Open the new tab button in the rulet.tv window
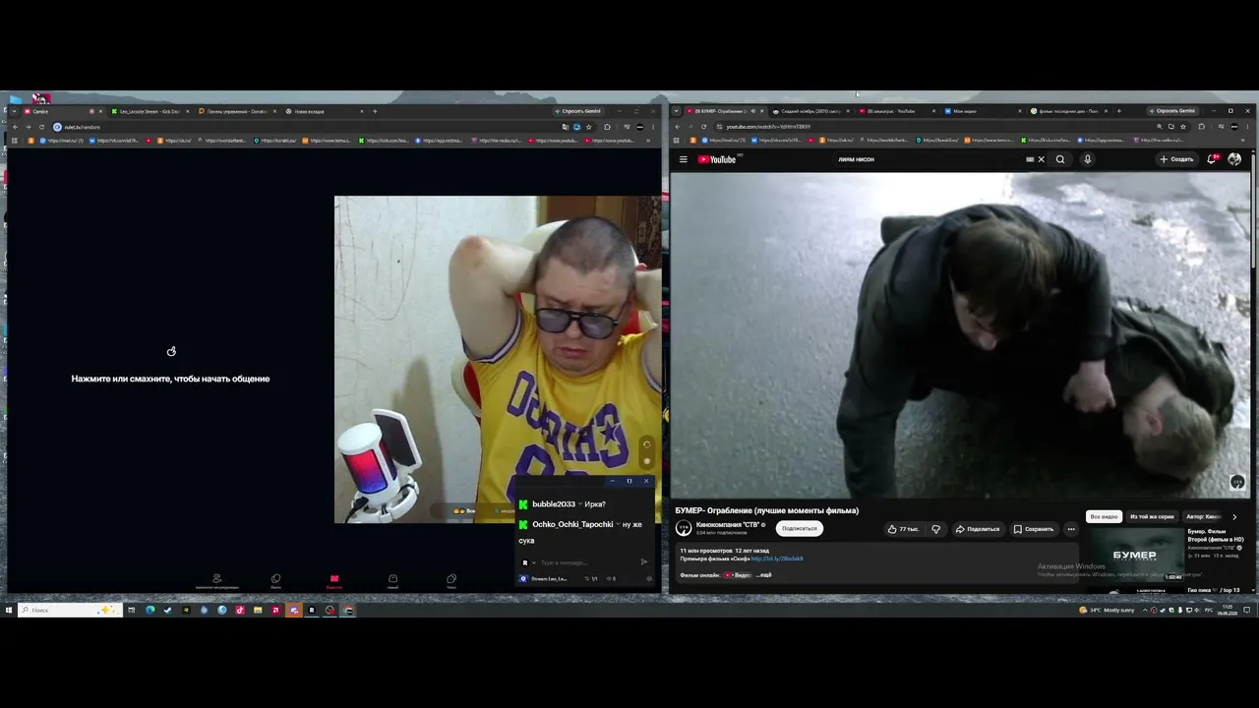The height and width of the screenshot is (708, 1259). pos(375,111)
